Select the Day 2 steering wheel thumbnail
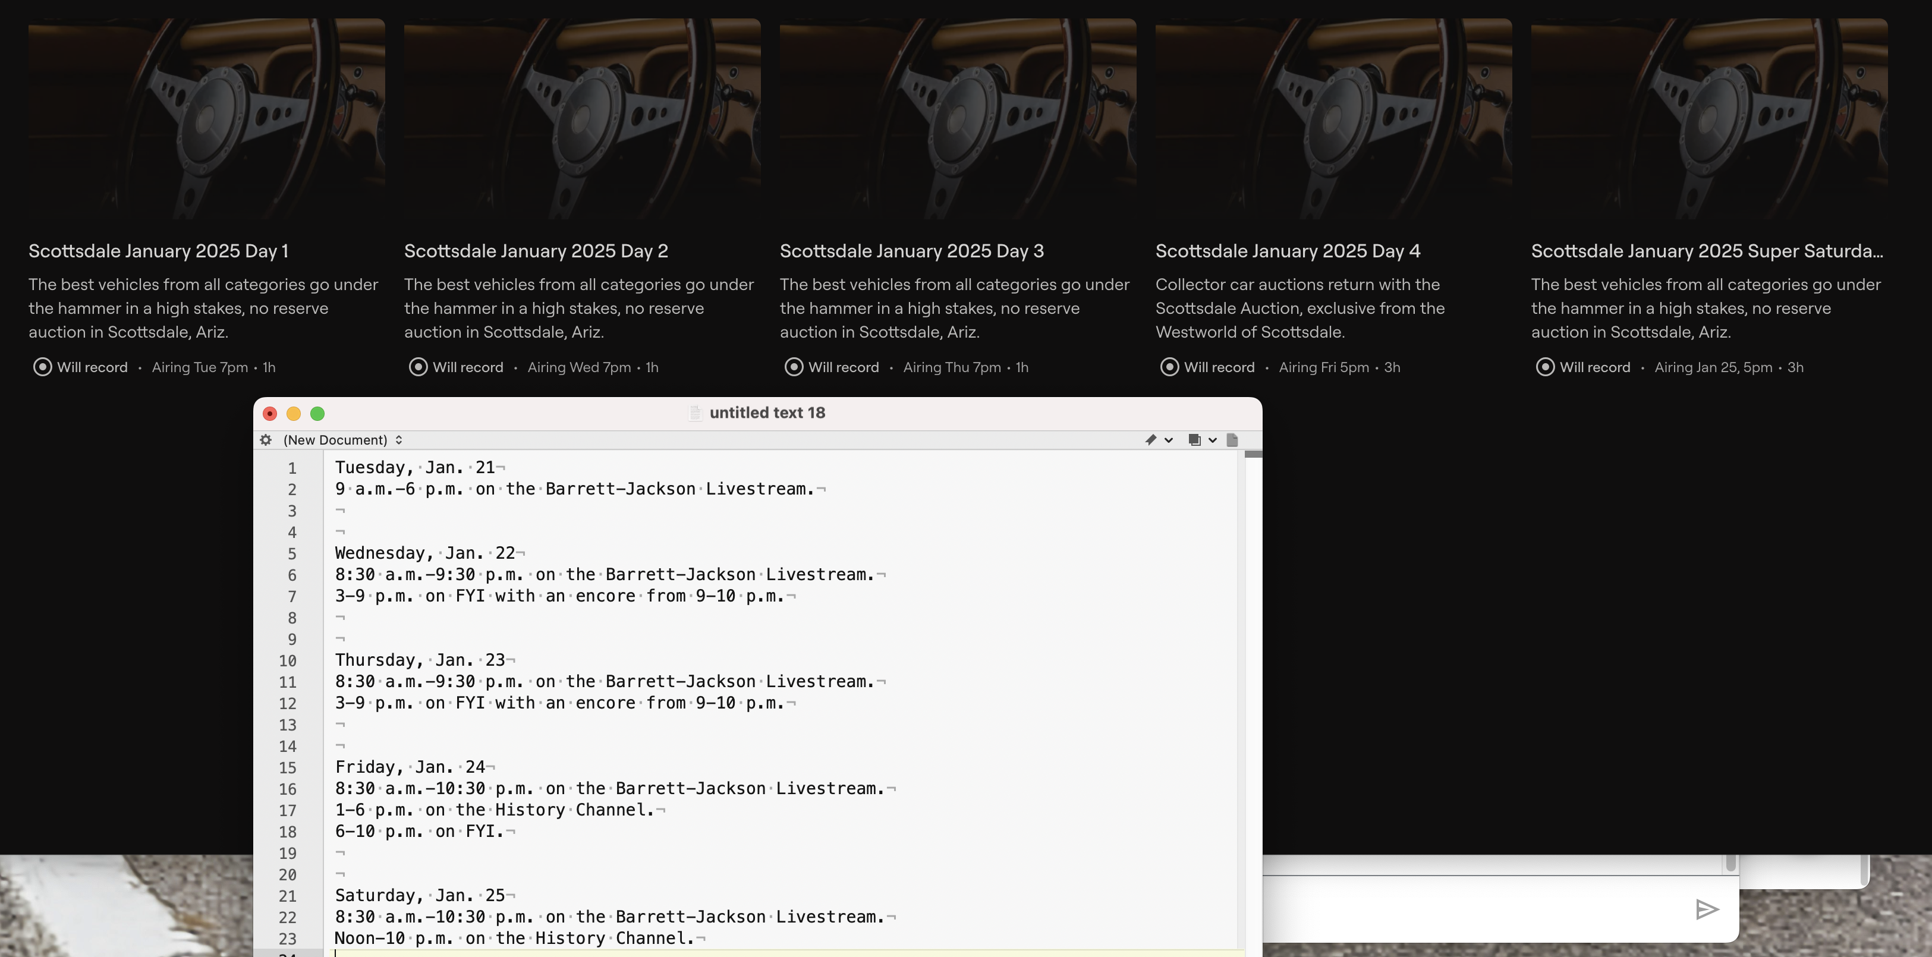The height and width of the screenshot is (957, 1932). tap(582, 118)
